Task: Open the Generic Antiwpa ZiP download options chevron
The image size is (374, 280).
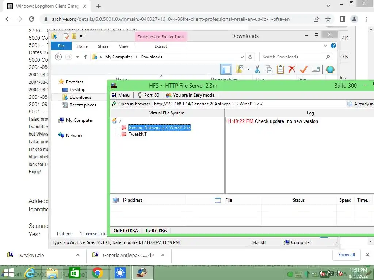Action: point(163,255)
